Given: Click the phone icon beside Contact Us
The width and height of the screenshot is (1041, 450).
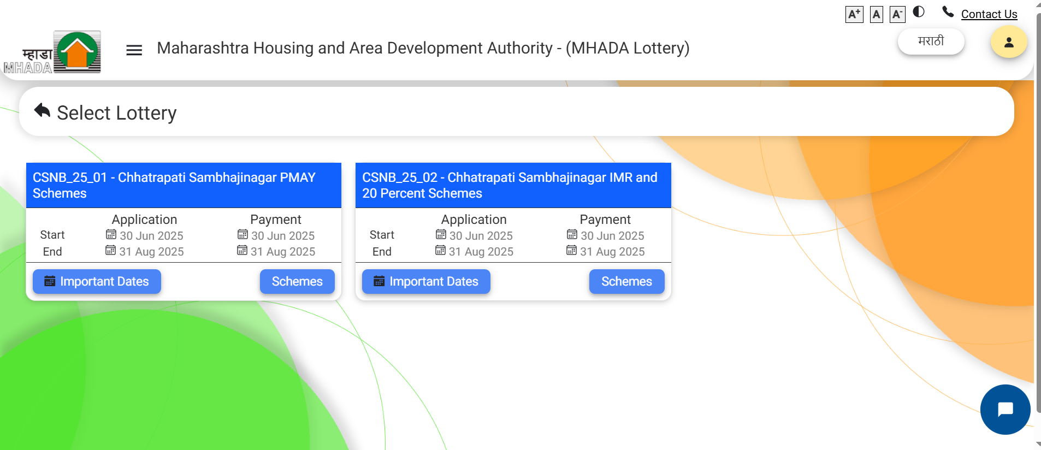Looking at the screenshot, I should 948,11.
